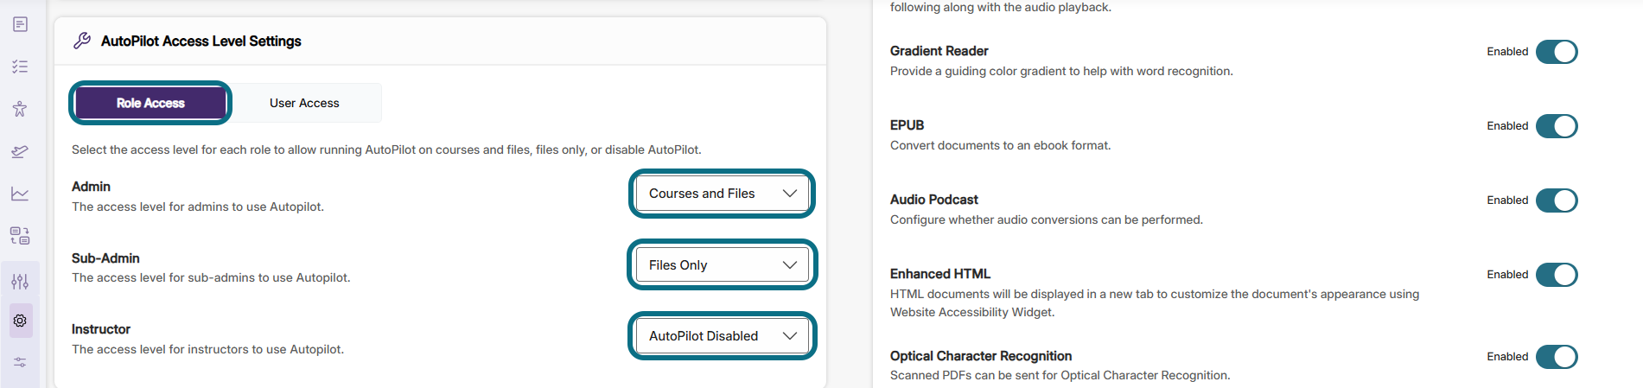Toggle the EPUB conversion switch

pos(1557,126)
